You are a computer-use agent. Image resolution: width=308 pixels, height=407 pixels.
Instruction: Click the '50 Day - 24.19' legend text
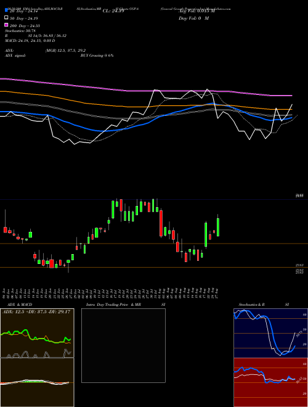[x=24, y=18]
